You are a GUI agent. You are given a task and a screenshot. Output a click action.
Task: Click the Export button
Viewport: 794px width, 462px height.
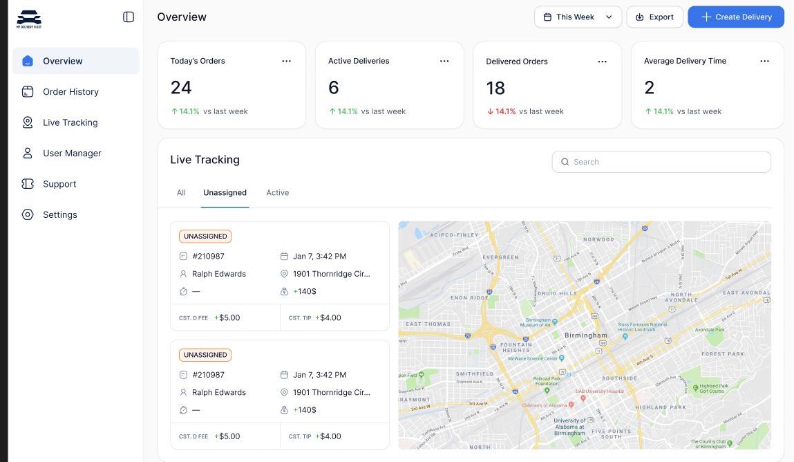pos(654,17)
